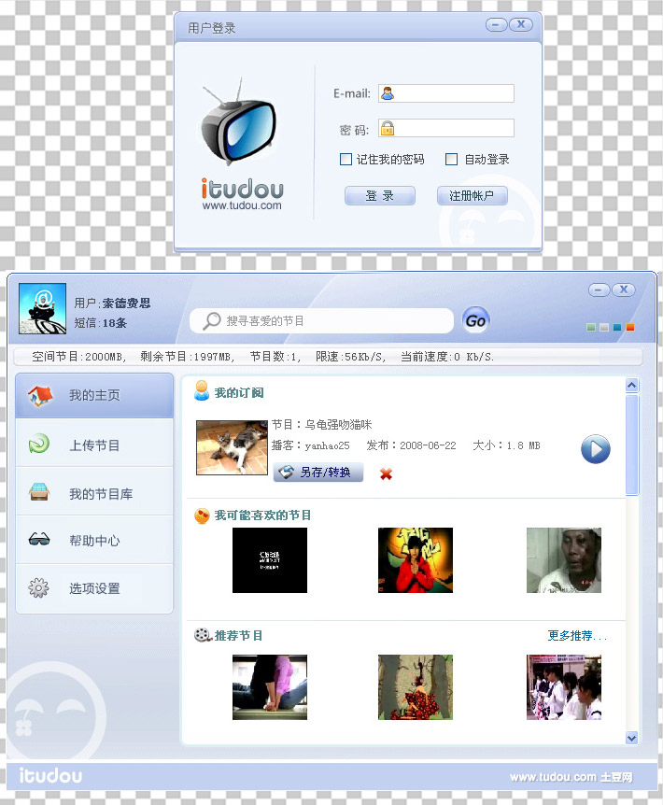The height and width of the screenshot is (805, 663).
Task: Click the gear settings icon
Action: [x=38, y=587]
